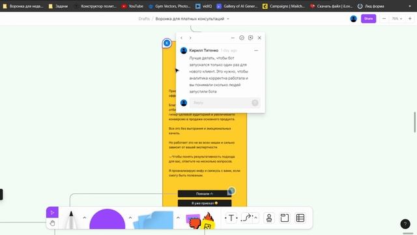Open the Gym Vectors, Photo... bookmark
This screenshot has height=235, width=417.
[x=169, y=6]
